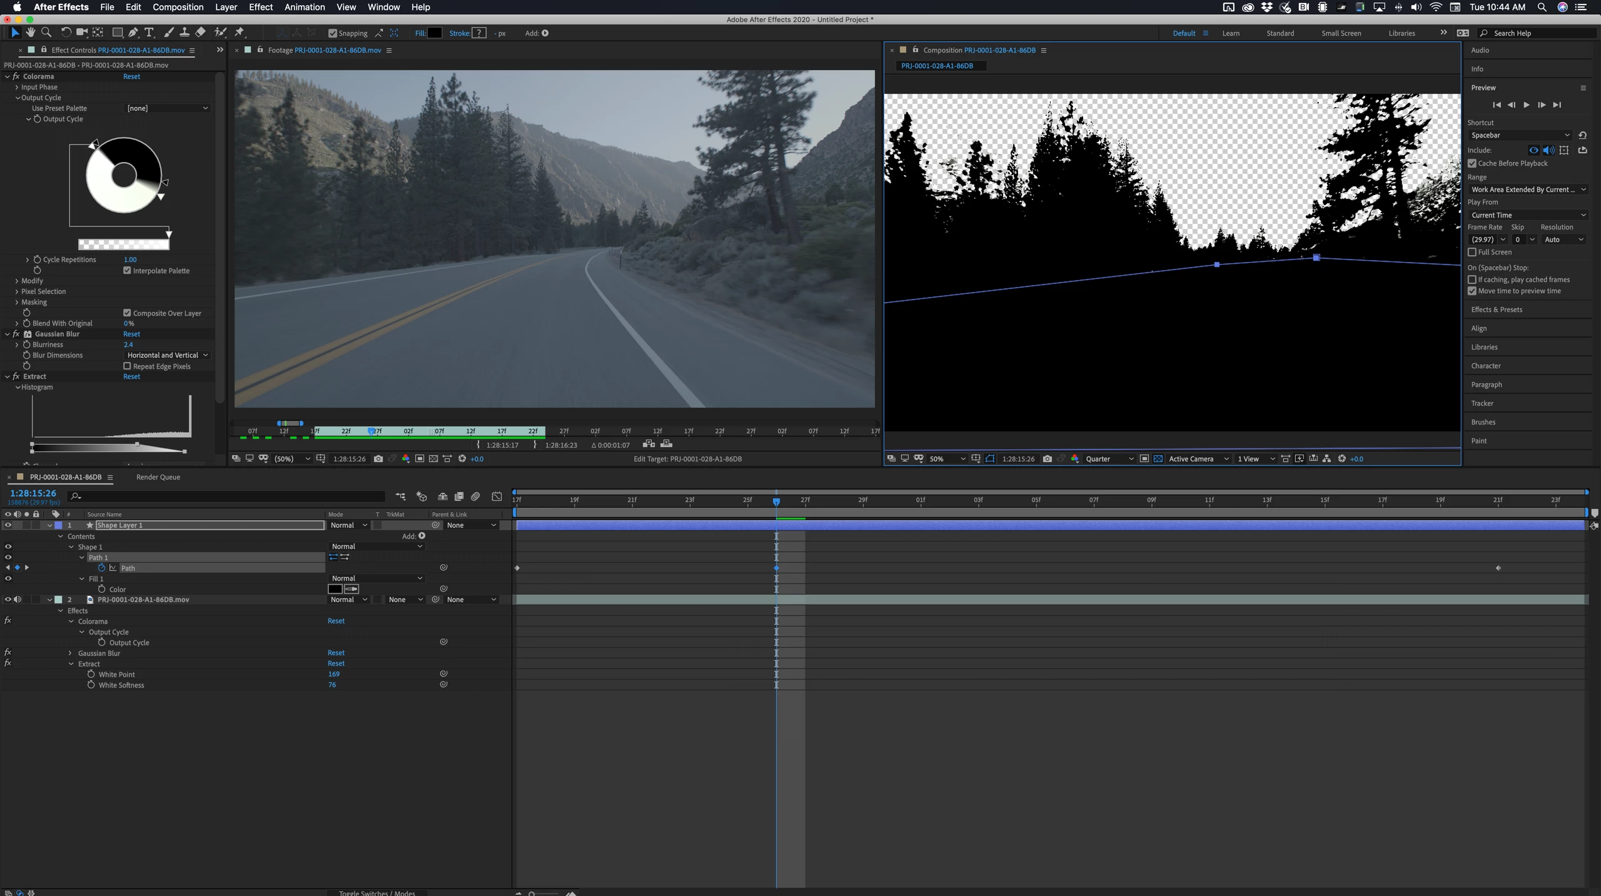Select the Hand tool
This screenshot has height=896, width=1601.
31,33
